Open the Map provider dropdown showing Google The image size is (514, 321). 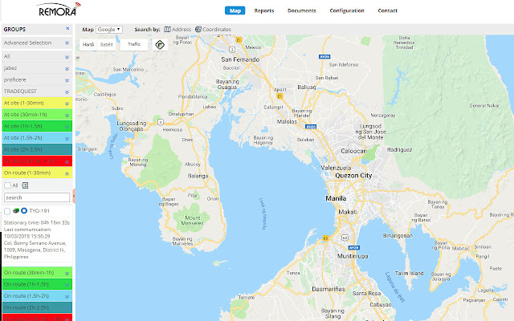point(109,30)
